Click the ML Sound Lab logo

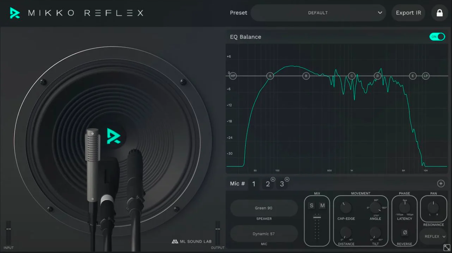[x=191, y=241]
